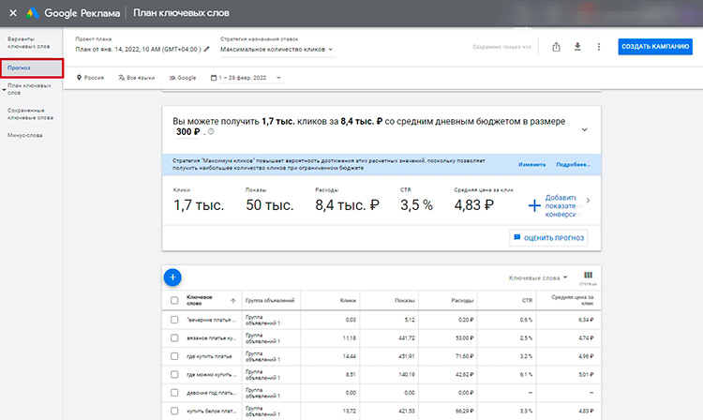
Task: Click the blue plus add keywords button
Action: (172, 277)
